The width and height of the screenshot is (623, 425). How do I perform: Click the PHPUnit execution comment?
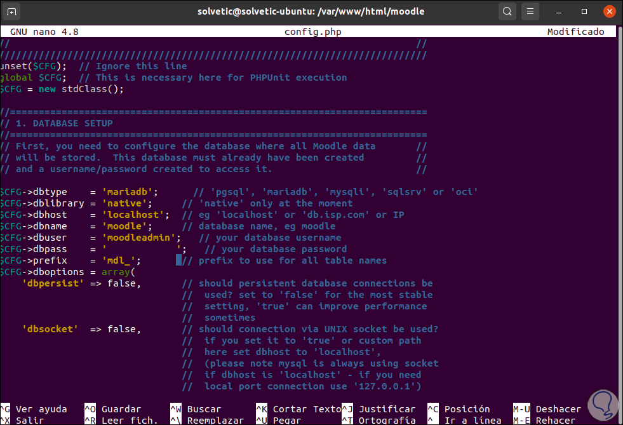[x=213, y=78]
